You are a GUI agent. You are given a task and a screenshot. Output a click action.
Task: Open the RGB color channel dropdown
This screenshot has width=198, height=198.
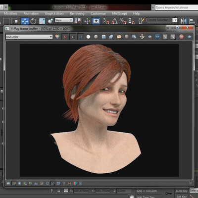click(29, 37)
